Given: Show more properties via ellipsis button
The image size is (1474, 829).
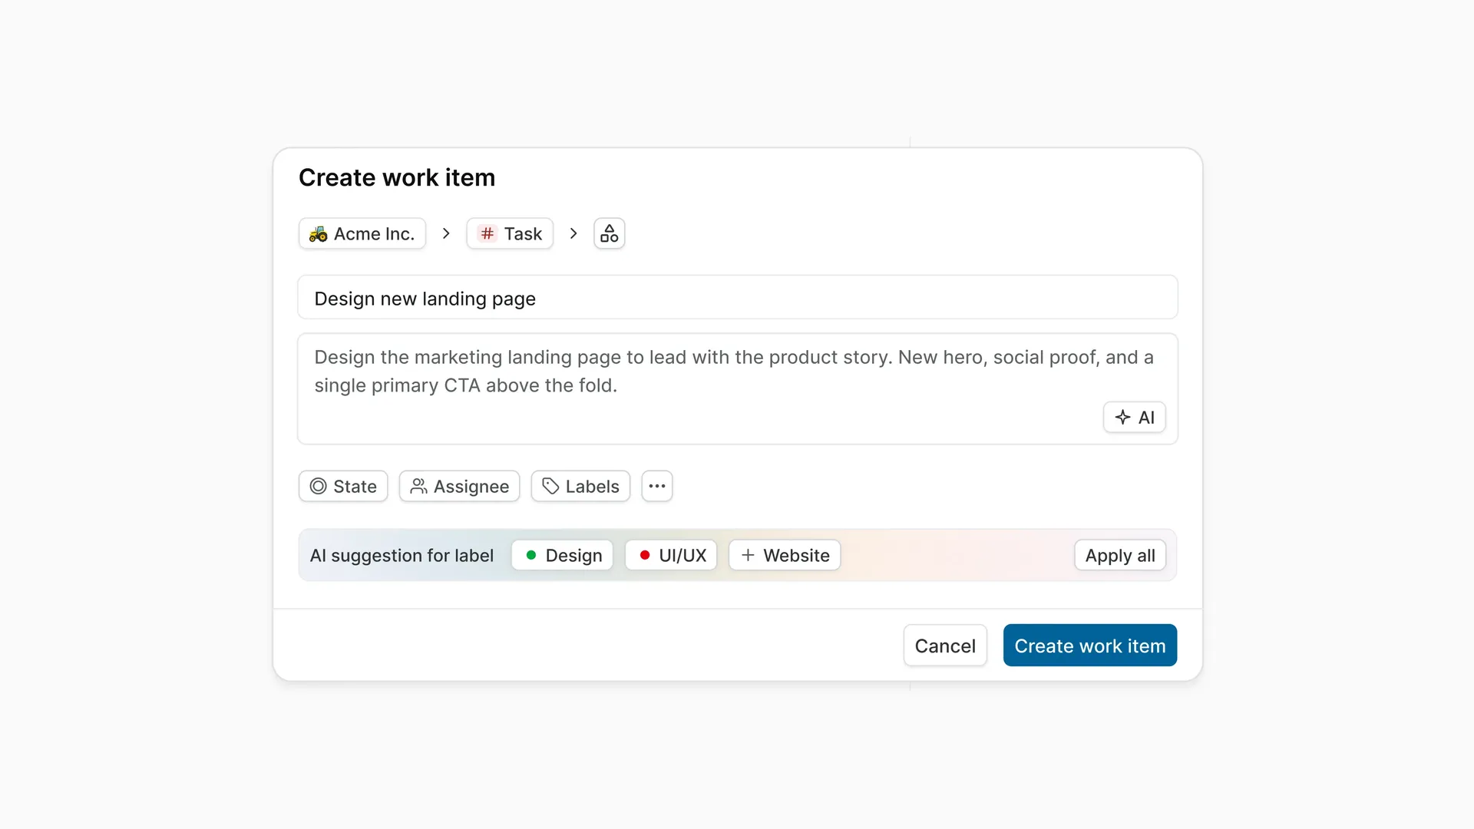Looking at the screenshot, I should pos(657,486).
